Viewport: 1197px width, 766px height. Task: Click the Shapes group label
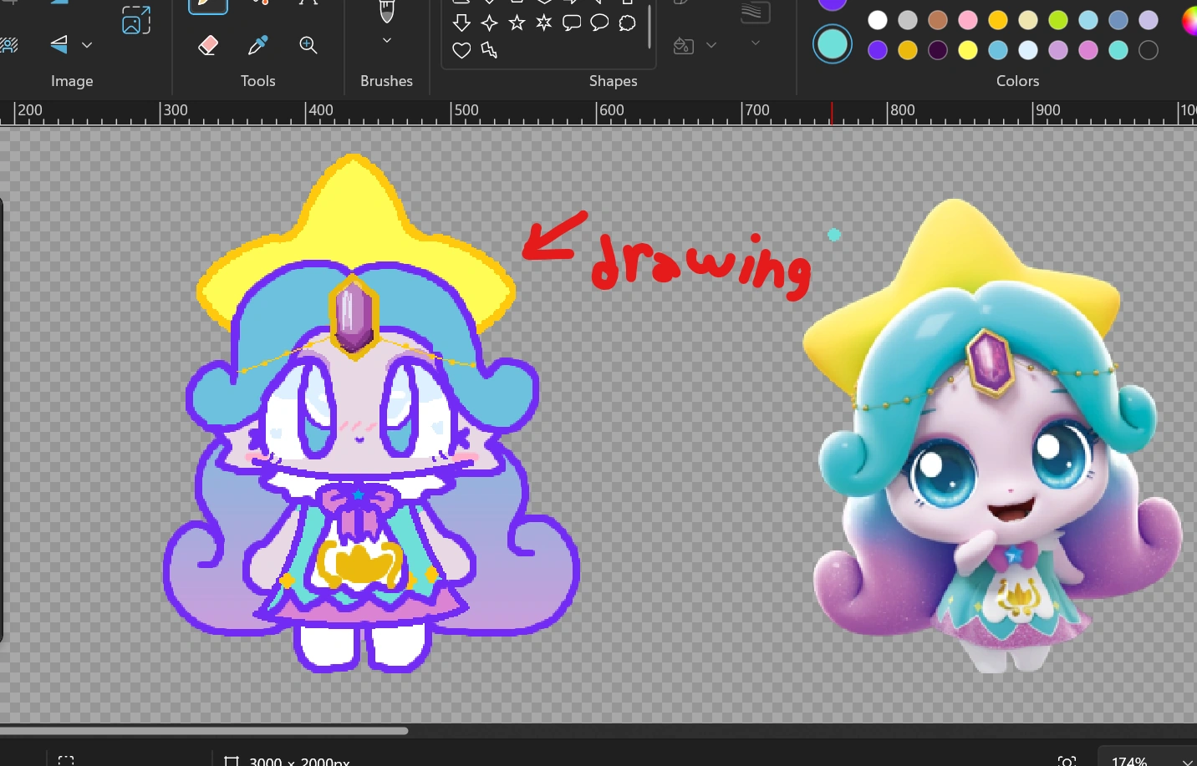click(613, 80)
